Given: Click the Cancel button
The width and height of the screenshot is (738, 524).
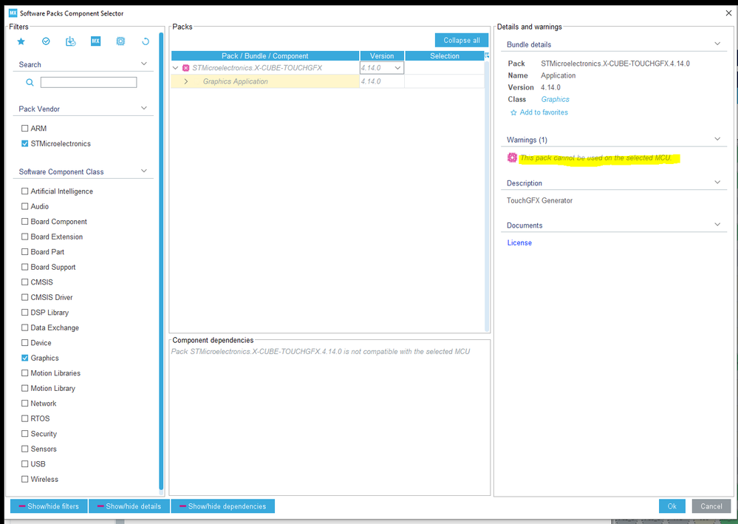Looking at the screenshot, I should pyautogui.click(x=711, y=506).
